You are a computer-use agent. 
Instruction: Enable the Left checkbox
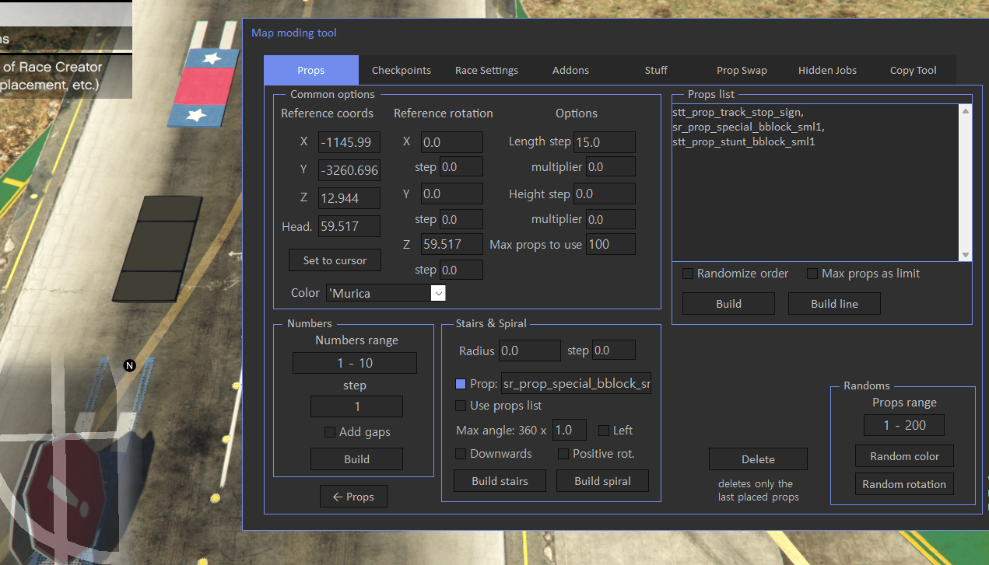(x=604, y=431)
